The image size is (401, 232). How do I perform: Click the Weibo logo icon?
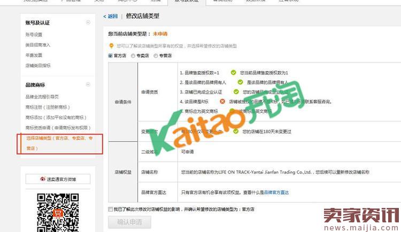(42, 179)
